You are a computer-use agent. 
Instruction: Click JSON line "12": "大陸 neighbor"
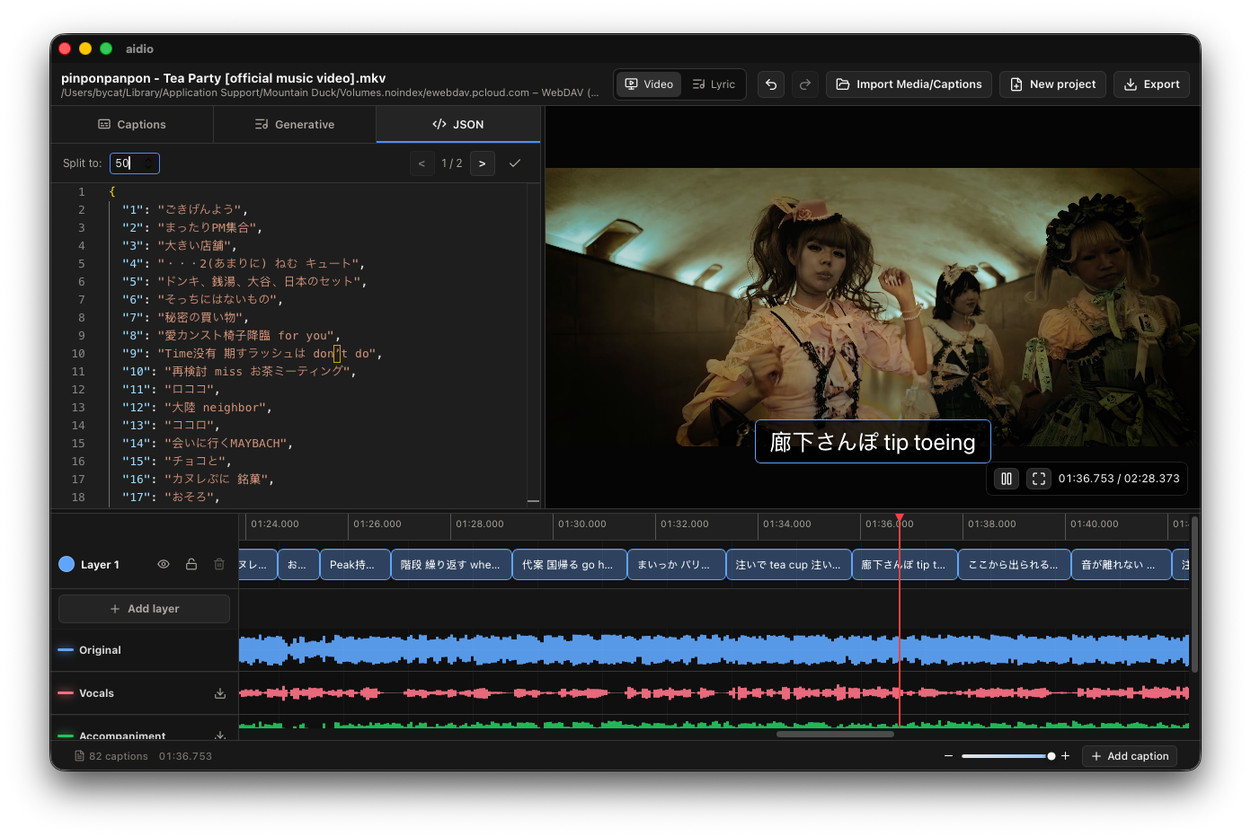pos(197,407)
